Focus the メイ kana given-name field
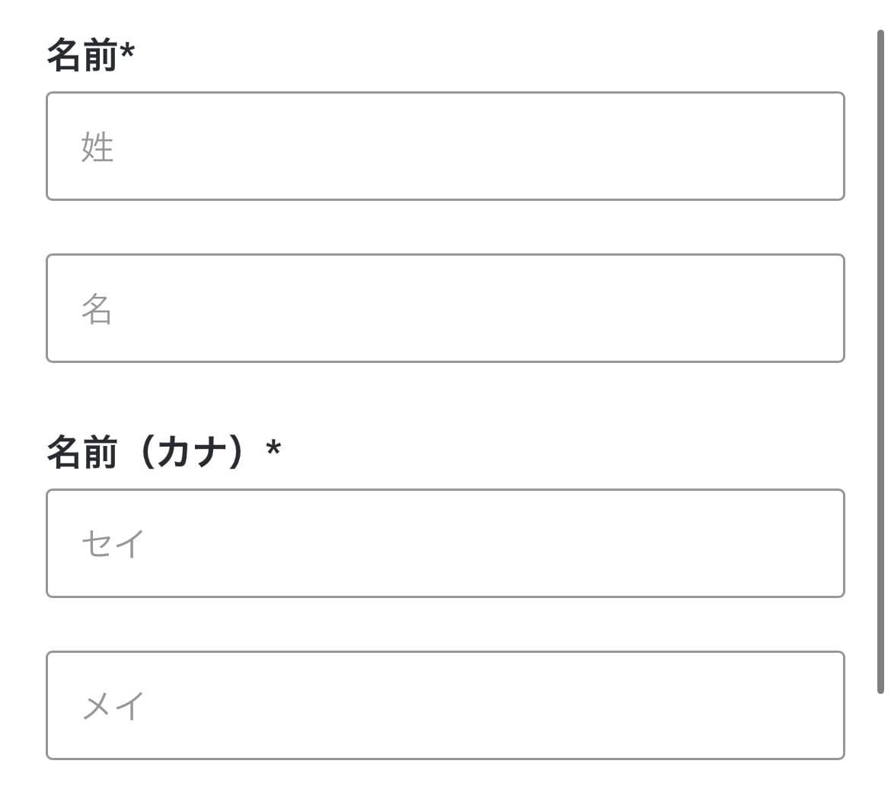This screenshot has width=891, height=802. [x=445, y=705]
